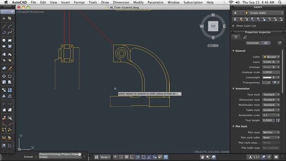The height and width of the screenshot is (161, 286).
Task: Open the Dimension menu
Action: pos(121,2)
